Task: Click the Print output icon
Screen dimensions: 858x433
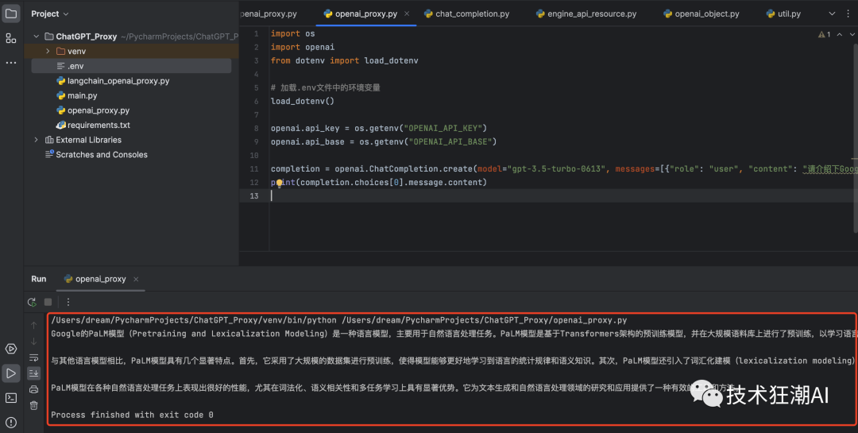Action: pos(33,389)
